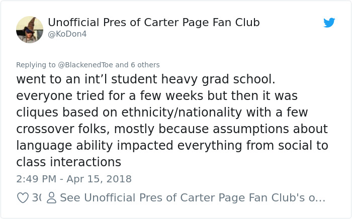This screenshot has height=219, width=352.
Task: Open the @BlackenedToe mention
Action: click(x=83, y=65)
